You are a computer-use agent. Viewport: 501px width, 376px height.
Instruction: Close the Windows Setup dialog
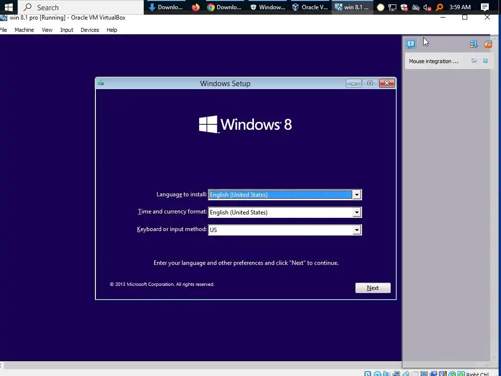pyautogui.click(x=387, y=83)
